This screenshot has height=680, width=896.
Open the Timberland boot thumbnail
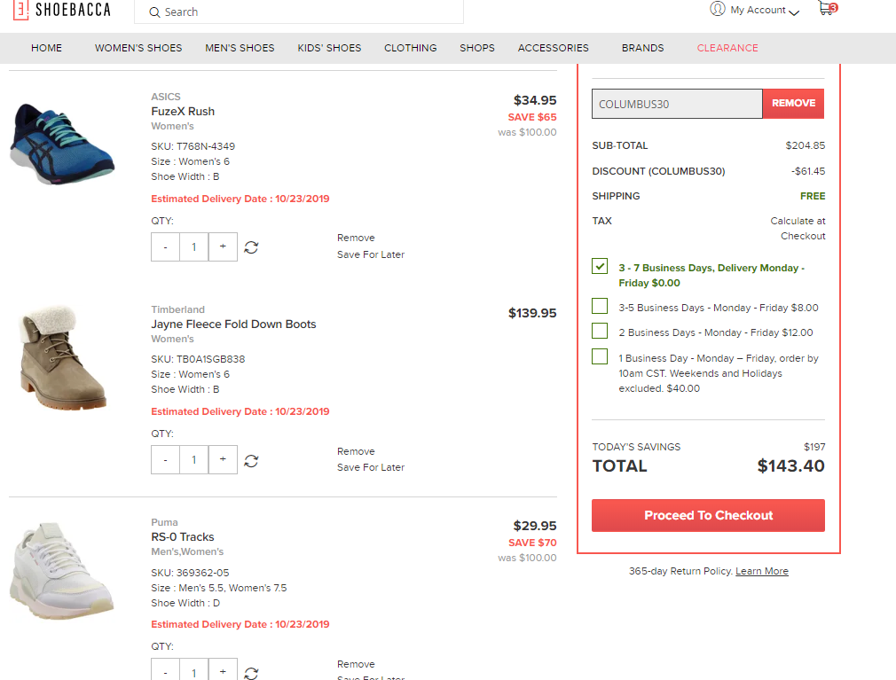click(x=62, y=358)
